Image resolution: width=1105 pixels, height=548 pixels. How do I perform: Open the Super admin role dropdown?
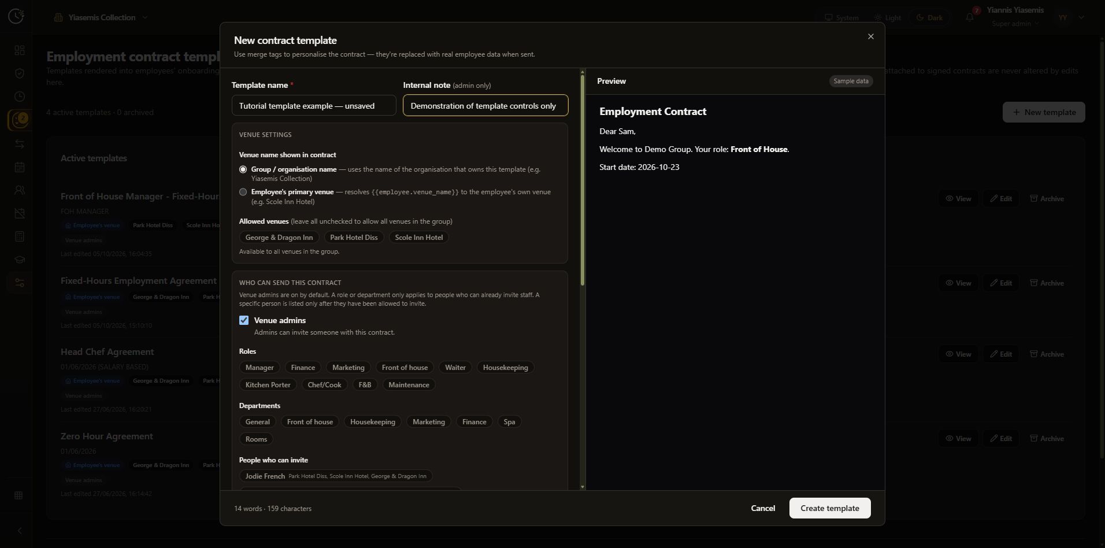1015,24
